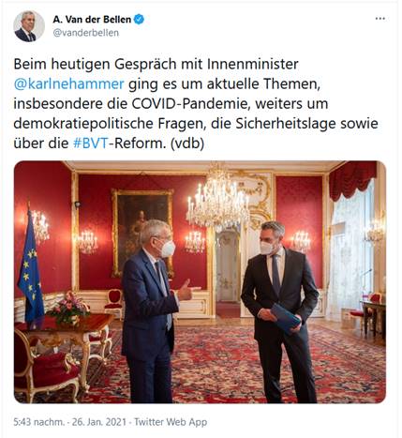Click the gold-framed painting in the photo
The width and height of the screenshot is (402, 438).
pos(142,233)
